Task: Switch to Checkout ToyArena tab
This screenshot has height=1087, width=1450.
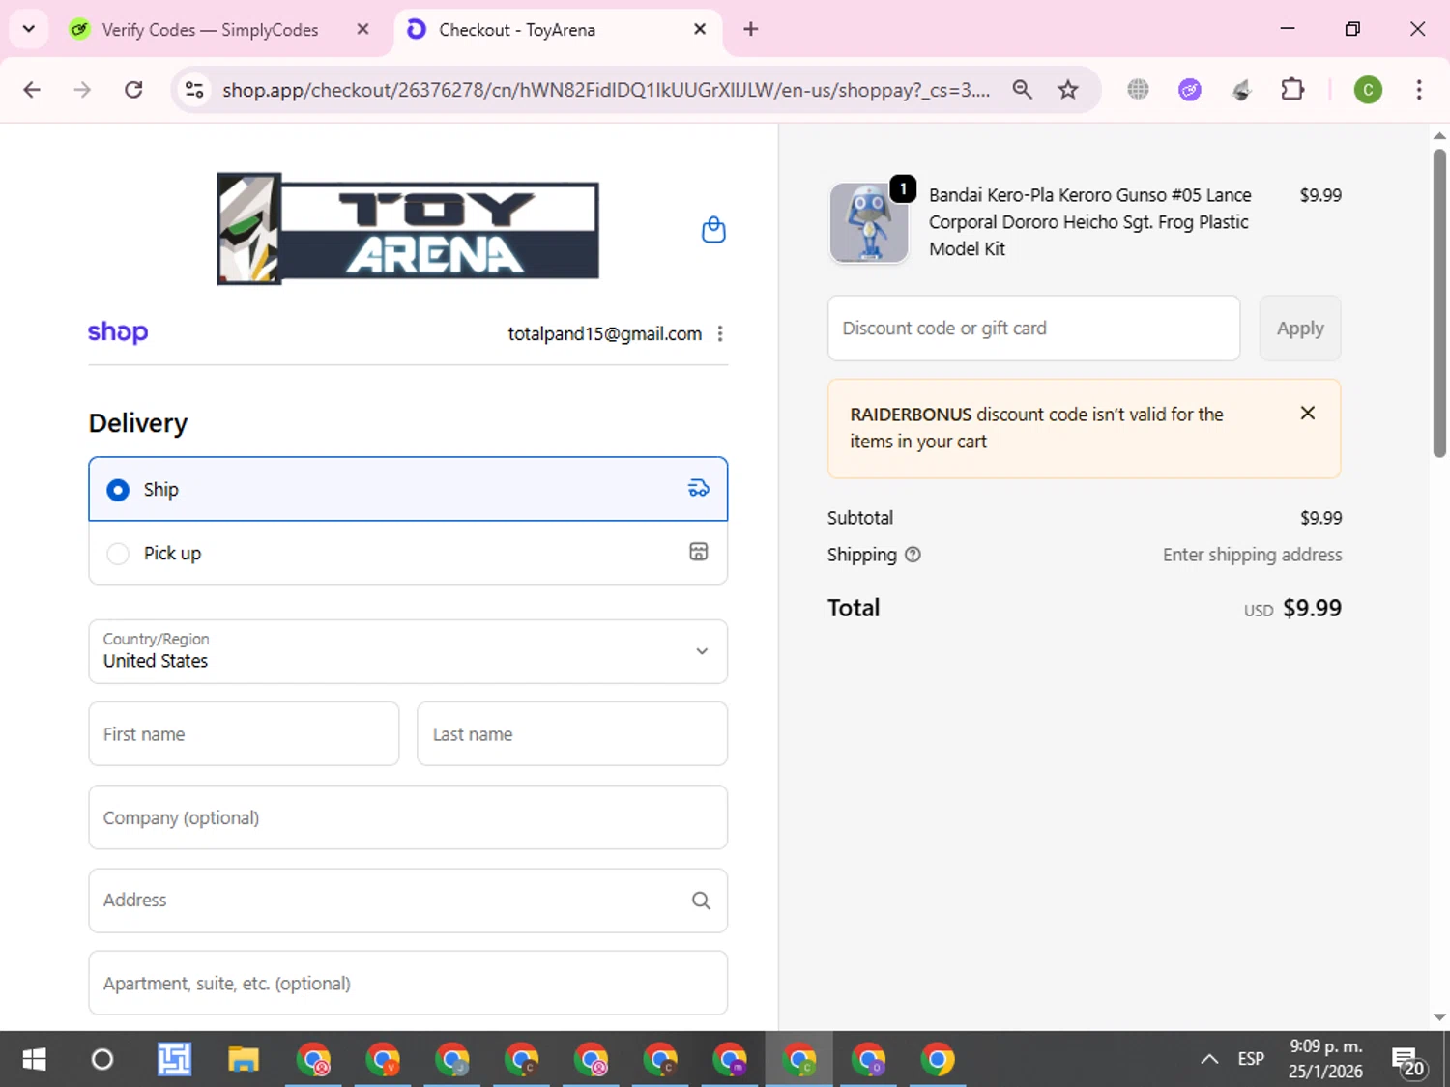Action: pyautogui.click(x=556, y=29)
